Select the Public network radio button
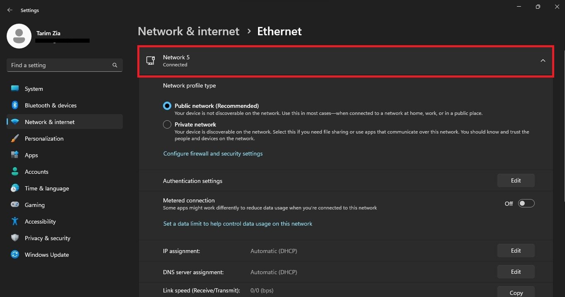565x297 pixels. click(x=167, y=106)
